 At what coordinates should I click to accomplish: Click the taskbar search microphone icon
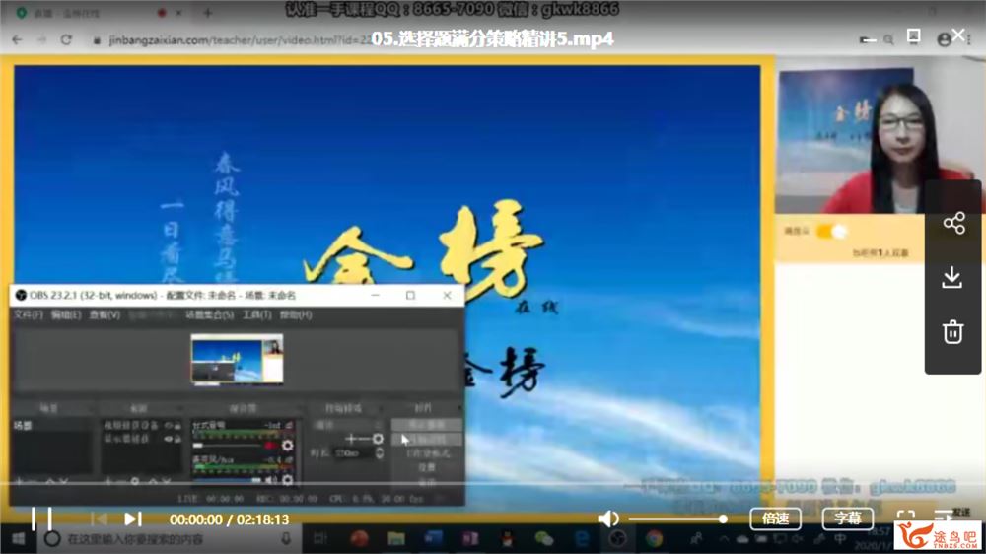[x=286, y=539]
